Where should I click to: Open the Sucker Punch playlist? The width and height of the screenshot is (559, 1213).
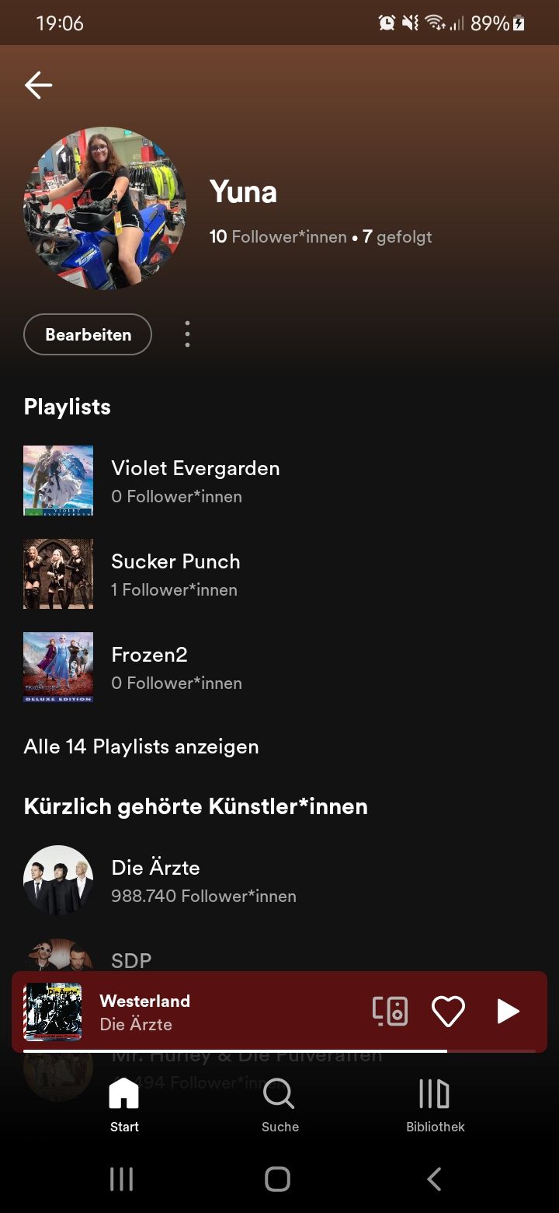(x=175, y=574)
